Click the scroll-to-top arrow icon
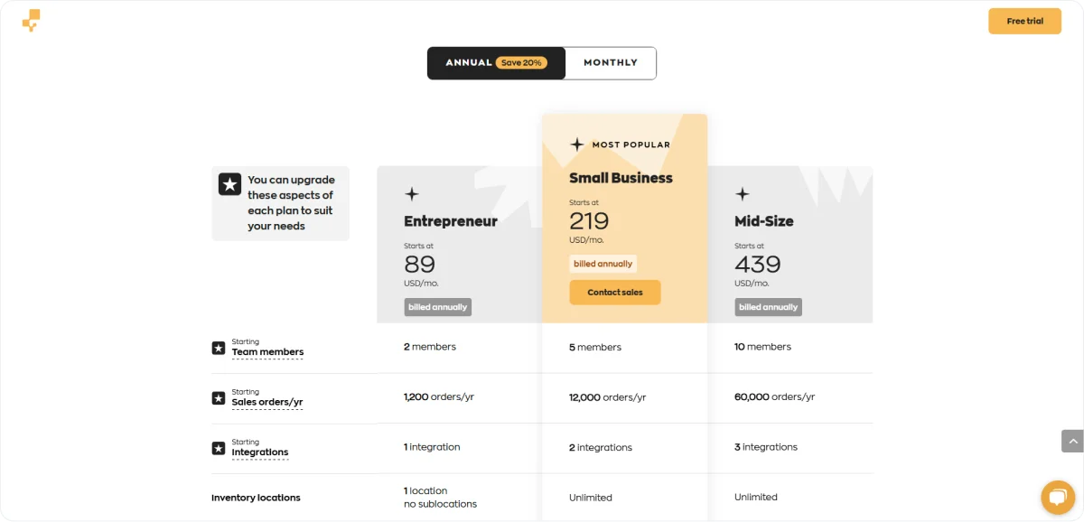The width and height of the screenshot is (1084, 522). tap(1072, 441)
